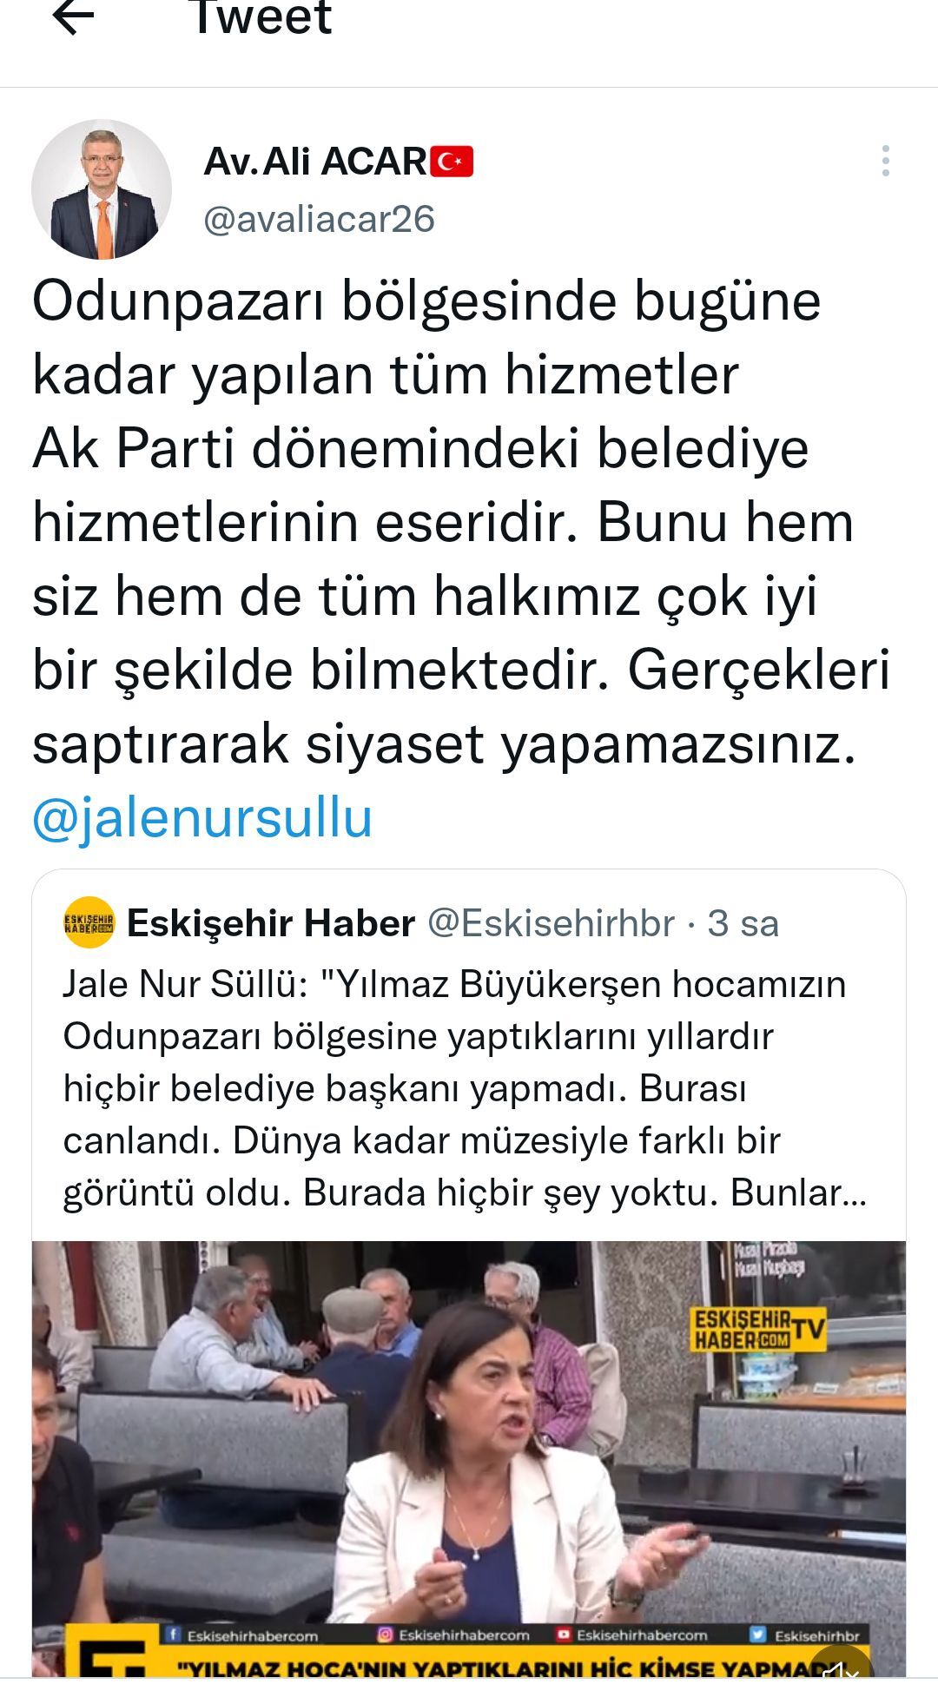Tap the YouTube icon in video banner

[x=564, y=1635]
